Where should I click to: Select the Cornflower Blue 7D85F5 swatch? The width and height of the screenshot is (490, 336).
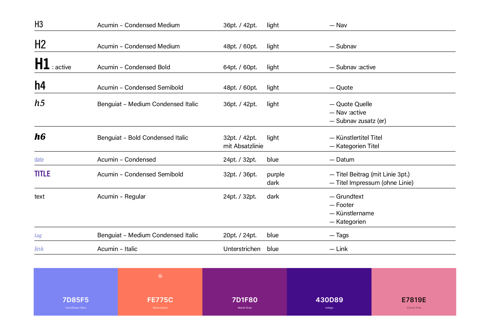pos(76,292)
